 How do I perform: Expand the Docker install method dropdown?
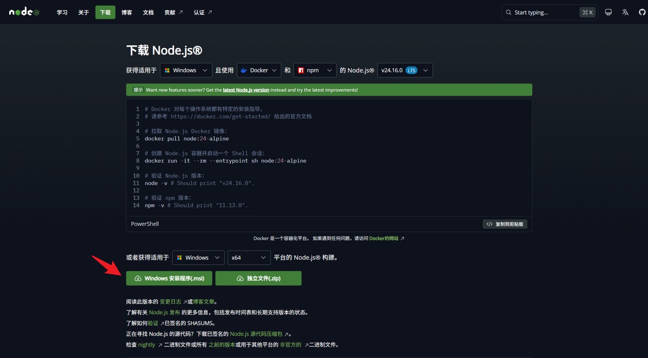(259, 70)
